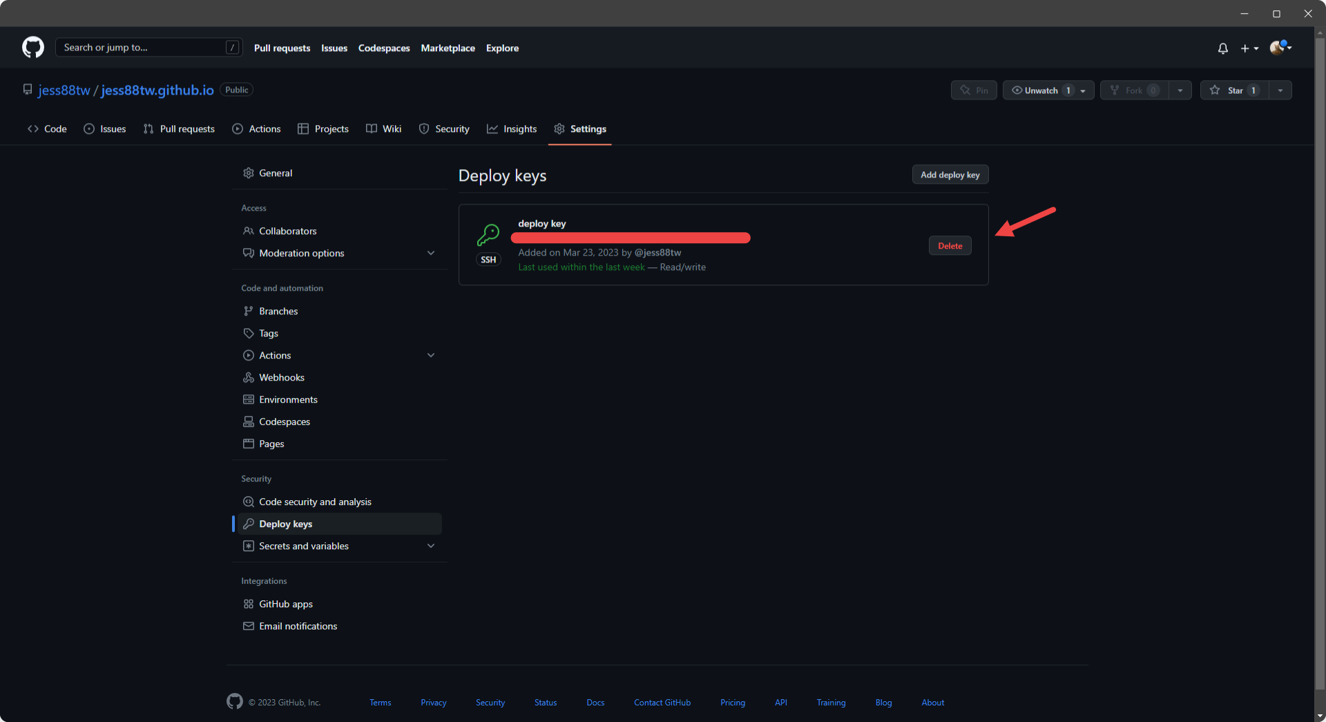Open Collaborators in the sidebar
1326x722 pixels.
click(x=340, y=231)
